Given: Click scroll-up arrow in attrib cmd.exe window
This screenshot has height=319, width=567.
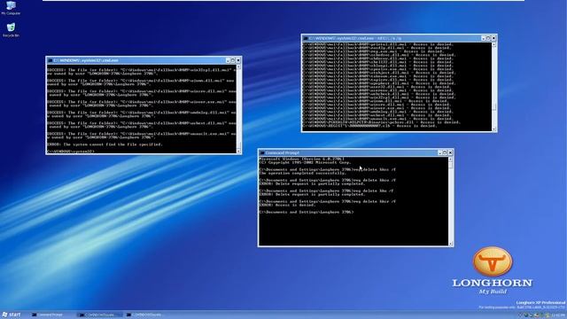Looking at the screenshot, I should coord(494,45).
